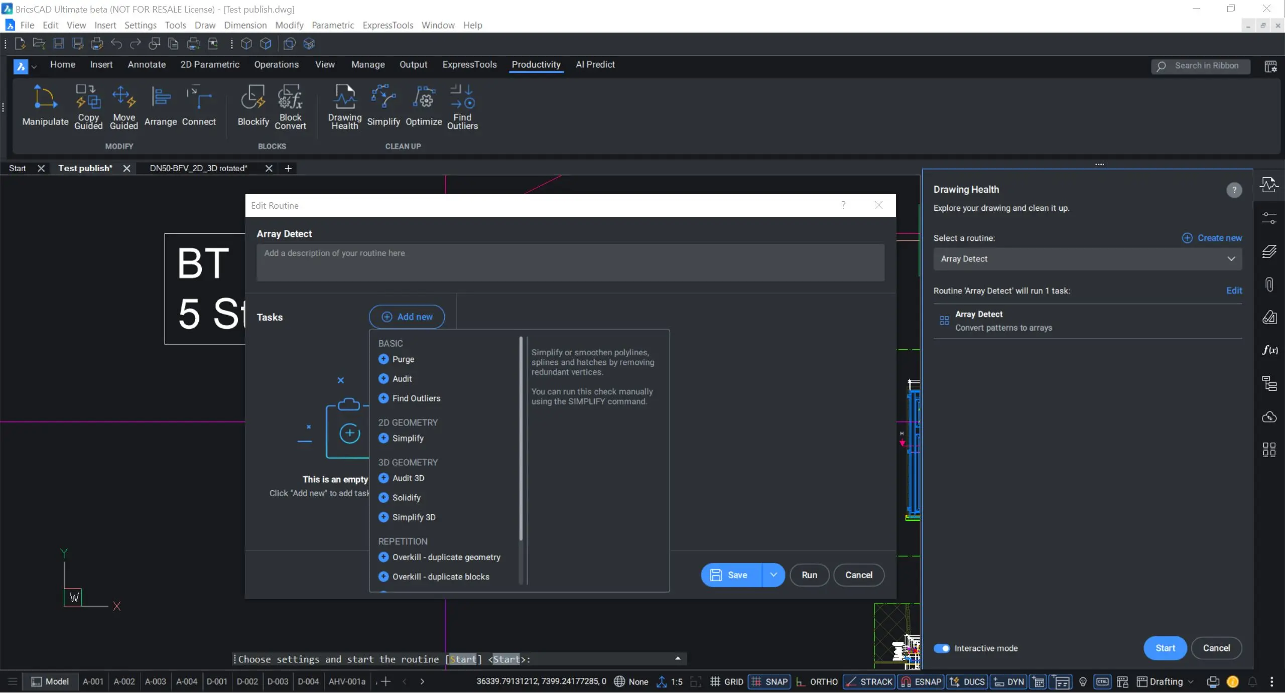The image size is (1285, 693).
Task: Click the undo arrow in the toolbar
Action: [116, 44]
